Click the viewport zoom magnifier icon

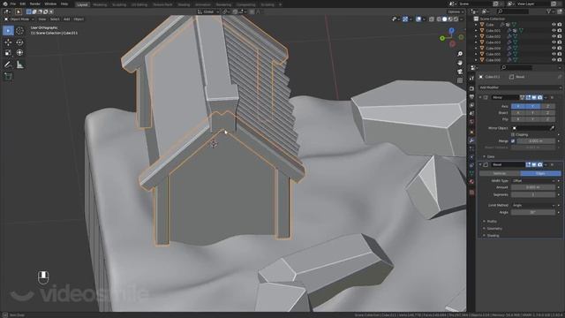click(460, 54)
